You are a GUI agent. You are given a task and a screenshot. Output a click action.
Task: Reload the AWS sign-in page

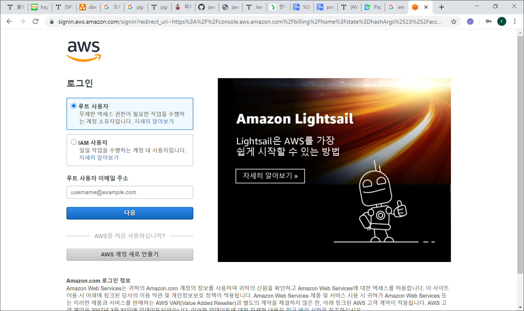coord(35,22)
